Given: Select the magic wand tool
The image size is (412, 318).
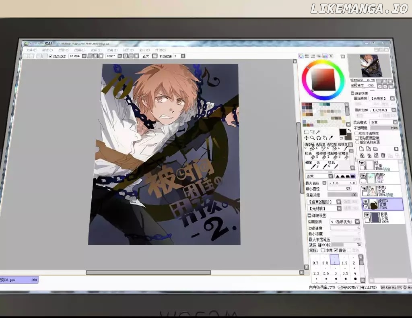Looking at the screenshot, I should point(318,132).
